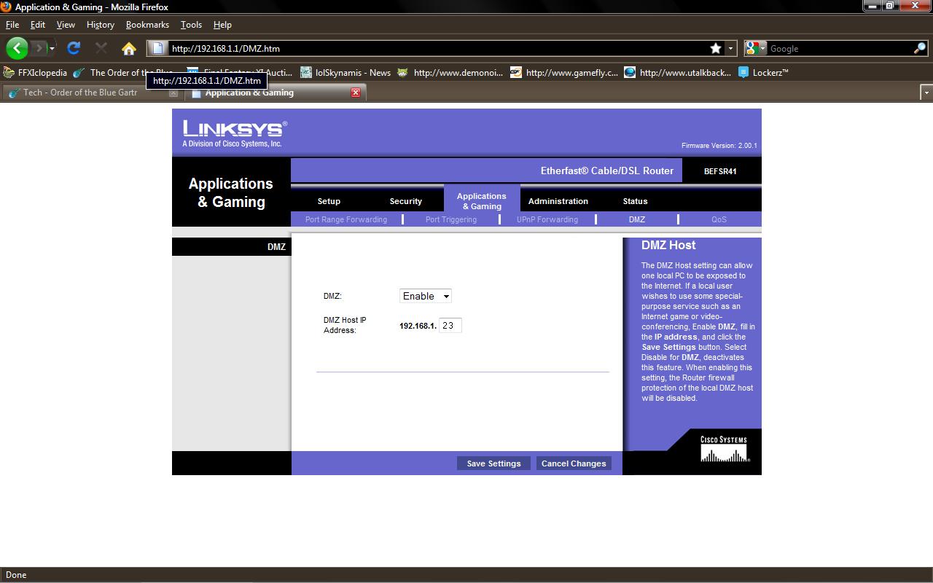The image size is (933, 583).
Task: Click the Google search box
Action: [840, 49]
